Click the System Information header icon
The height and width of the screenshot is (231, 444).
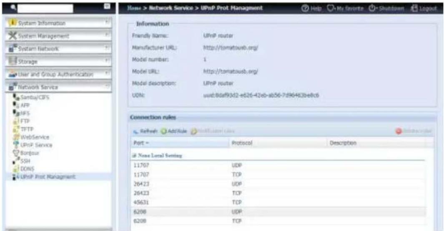[x=12, y=23]
